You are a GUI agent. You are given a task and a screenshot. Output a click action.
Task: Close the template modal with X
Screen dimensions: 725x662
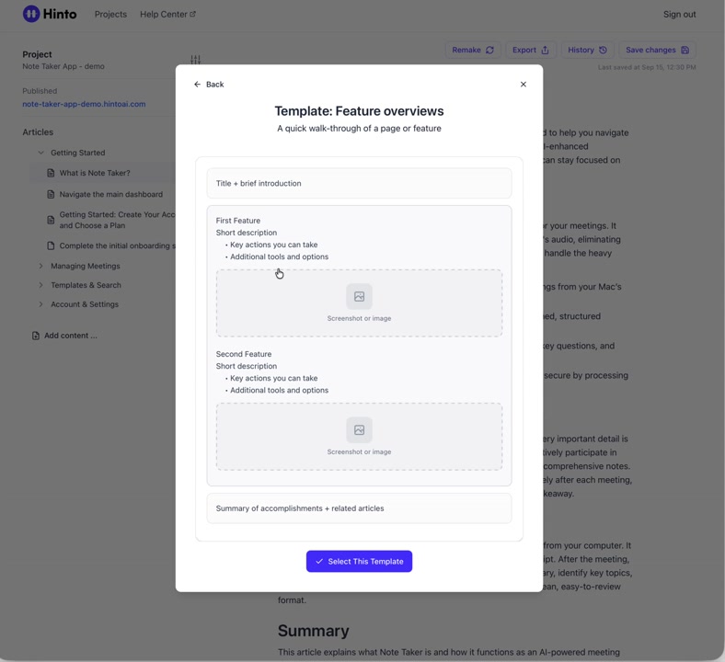pos(524,85)
